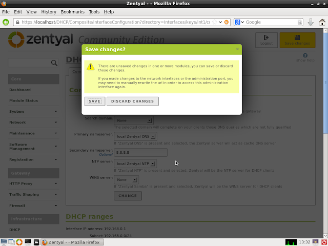This screenshot has width=328, height=246.
Task: Go to Firefox home page icon
Action: [322, 22]
